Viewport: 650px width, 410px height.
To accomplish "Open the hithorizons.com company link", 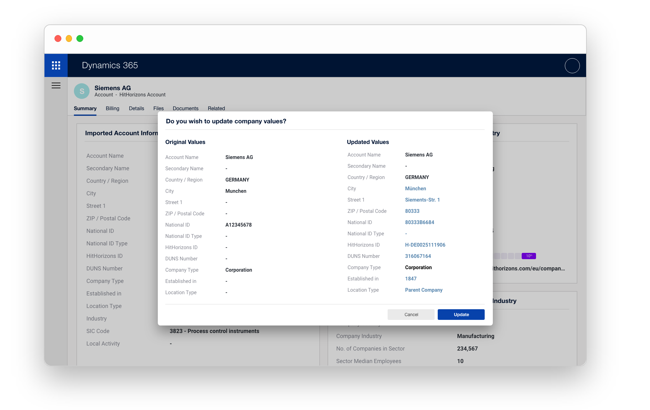I will click(529, 268).
